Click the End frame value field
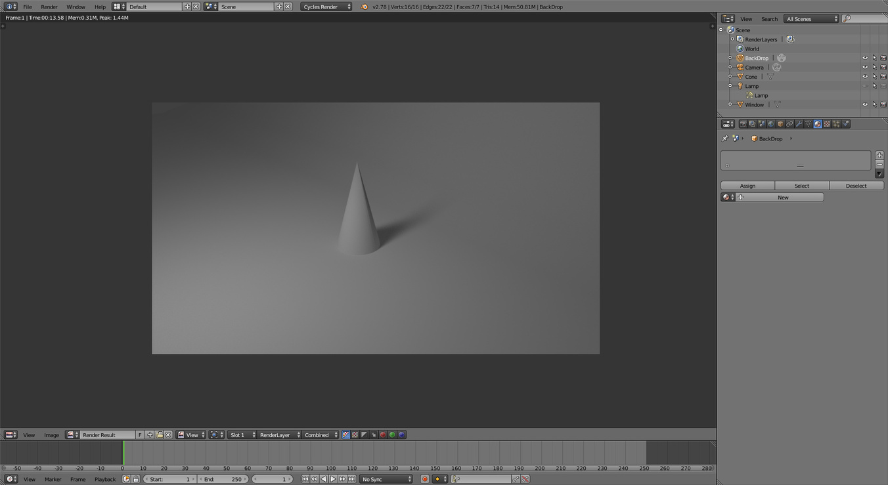Screen dimensions: 888x485 (223, 479)
